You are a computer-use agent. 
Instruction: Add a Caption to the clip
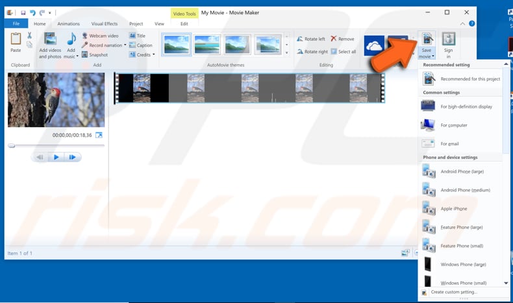141,45
